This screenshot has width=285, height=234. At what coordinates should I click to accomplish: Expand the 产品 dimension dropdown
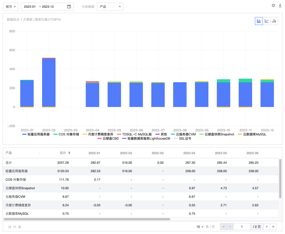(x=110, y=7)
